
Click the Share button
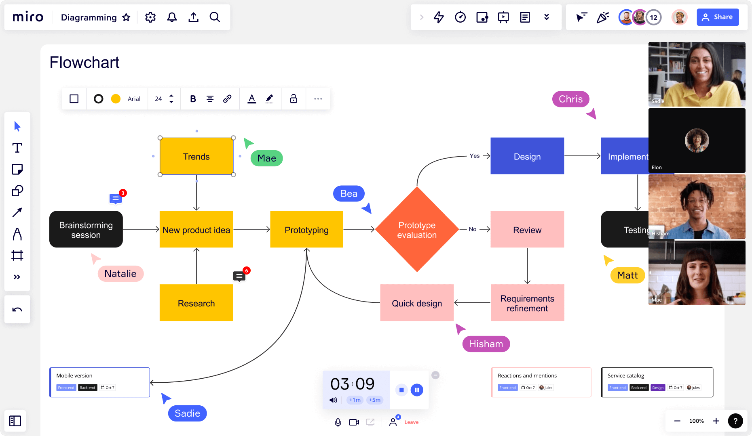pyautogui.click(x=718, y=17)
